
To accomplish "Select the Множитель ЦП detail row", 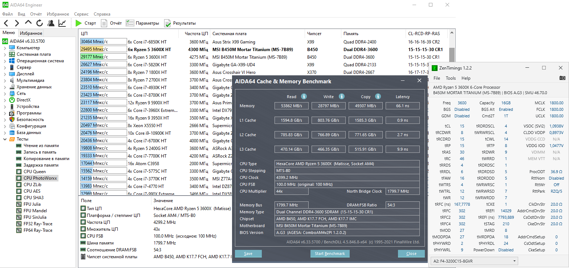I will click(x=155, y=229).
